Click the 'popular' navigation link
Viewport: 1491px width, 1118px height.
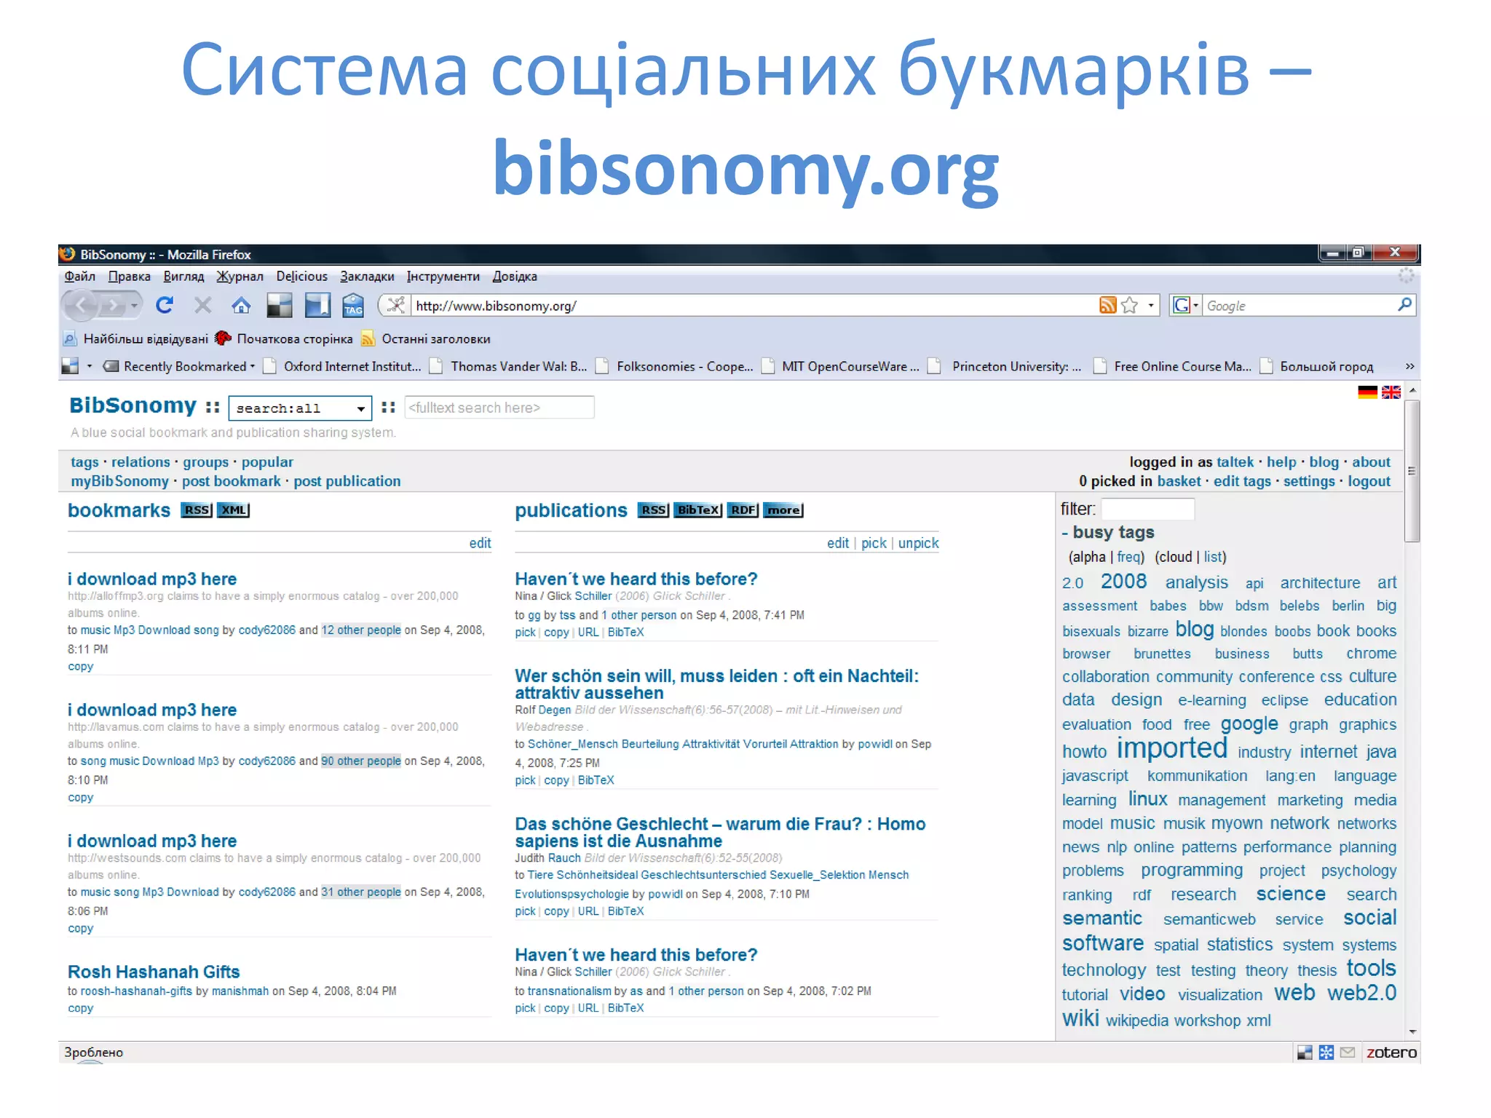[267, 462]
